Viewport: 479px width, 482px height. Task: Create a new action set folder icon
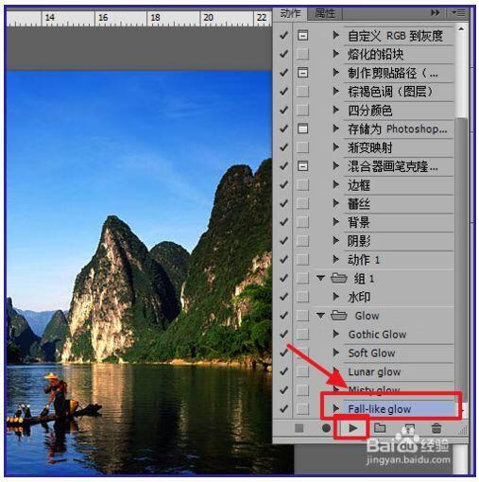click(x=380, y=427)
